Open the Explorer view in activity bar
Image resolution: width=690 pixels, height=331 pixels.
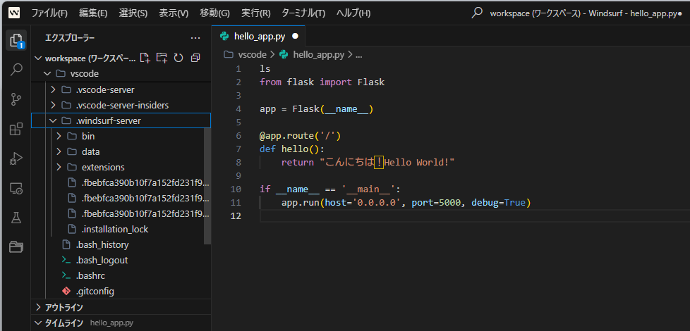pos(16,40)
